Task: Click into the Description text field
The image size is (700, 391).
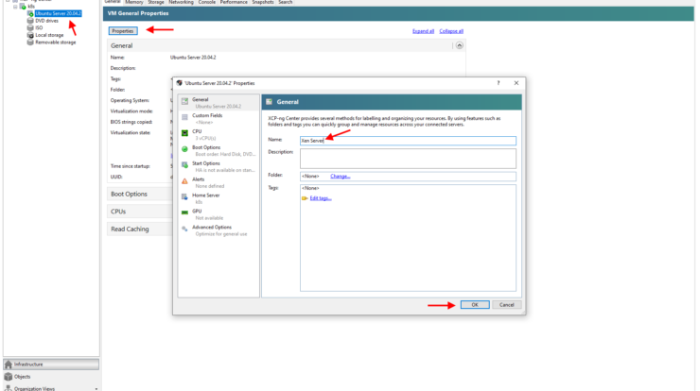Action: pos(407,158)
